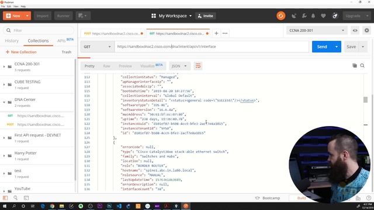The height and width of the screenshot is (210, 374).
Task: Click the New Collection link
Action: pyautogui.click(x=21, y=52)
